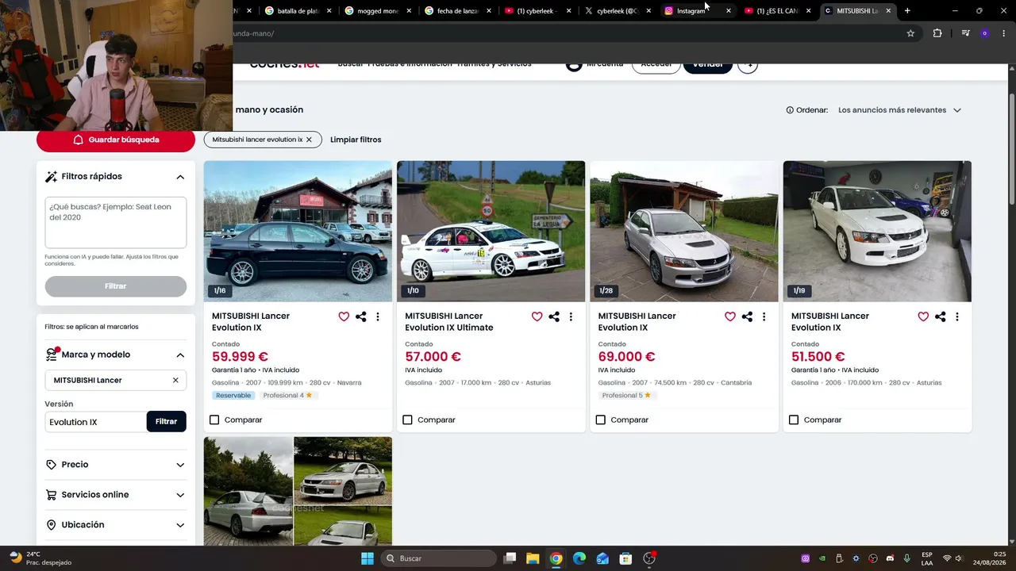Image resolution: width=1016 pixels, height=571 pixels.
Task: Expand the Servicios online filter section
Action: tap(115, 495)
